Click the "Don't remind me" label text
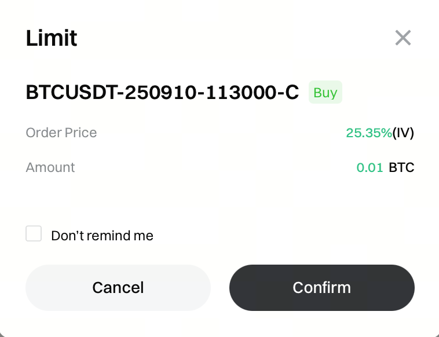 coord(102,236)
